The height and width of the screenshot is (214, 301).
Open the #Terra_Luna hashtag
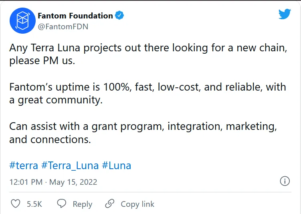click(x=70, y=166)
